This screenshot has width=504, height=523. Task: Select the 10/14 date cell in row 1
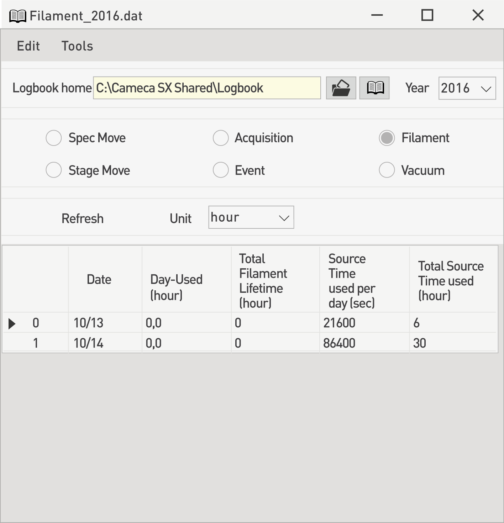(89, 343)
